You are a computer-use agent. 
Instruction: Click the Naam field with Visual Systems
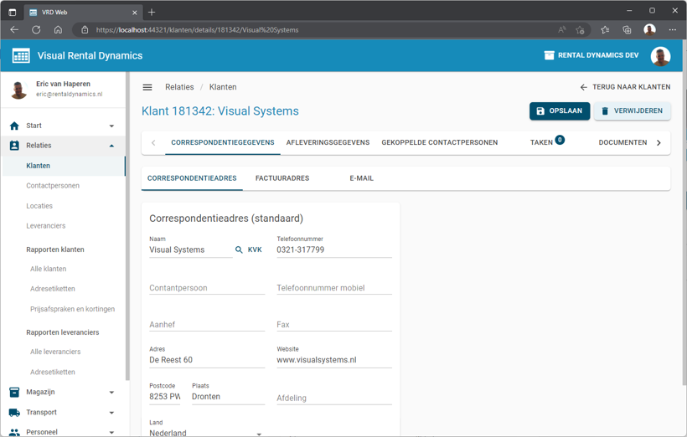(x=190, y=250)
